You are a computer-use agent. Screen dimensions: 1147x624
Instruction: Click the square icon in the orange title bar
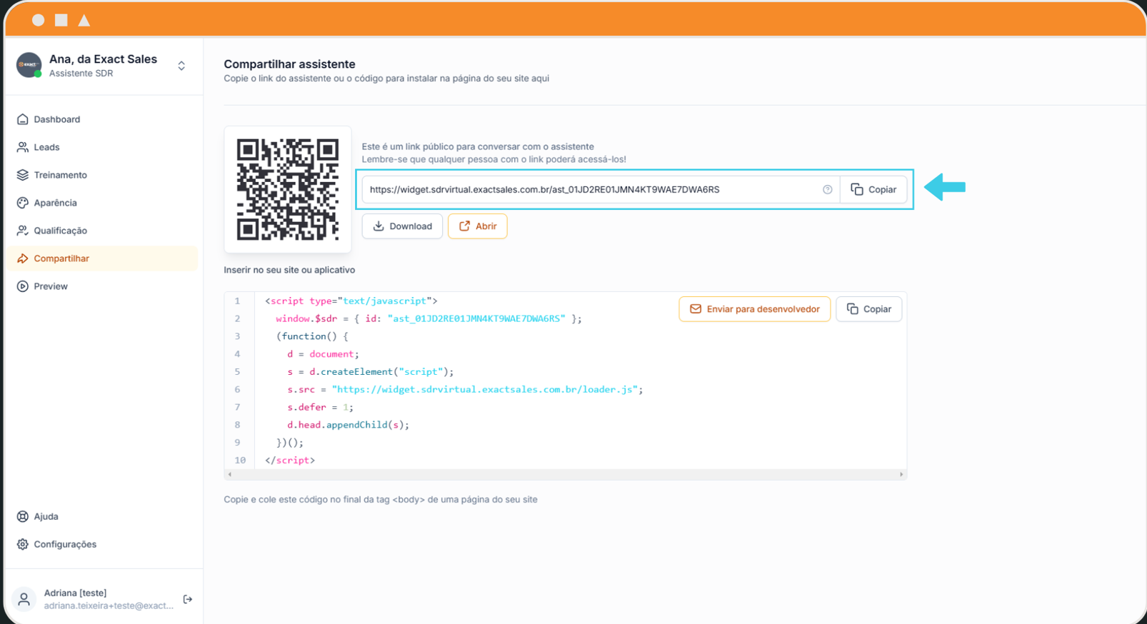coord(61,20)
